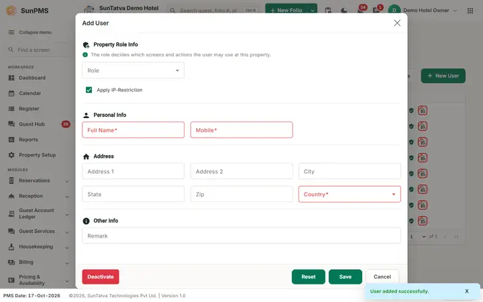This screenshot has width=483, height=302.
Task: Open the Role dropdown
Action: (x=133, y=70)
